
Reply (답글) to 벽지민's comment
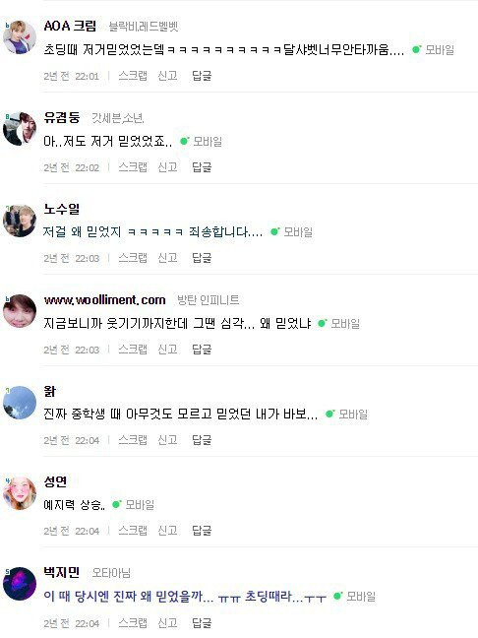(x=202, y=622)
